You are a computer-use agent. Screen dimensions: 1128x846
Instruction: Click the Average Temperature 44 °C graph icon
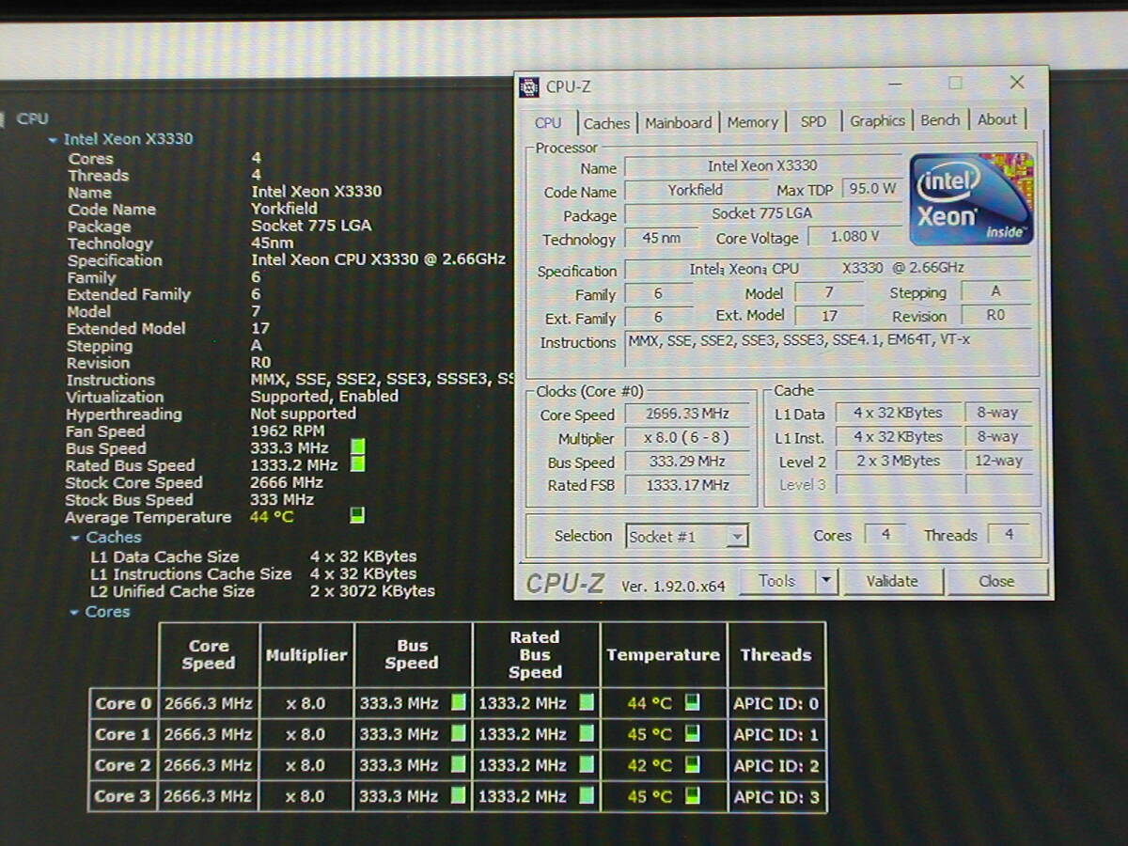(x=356, y=516)
